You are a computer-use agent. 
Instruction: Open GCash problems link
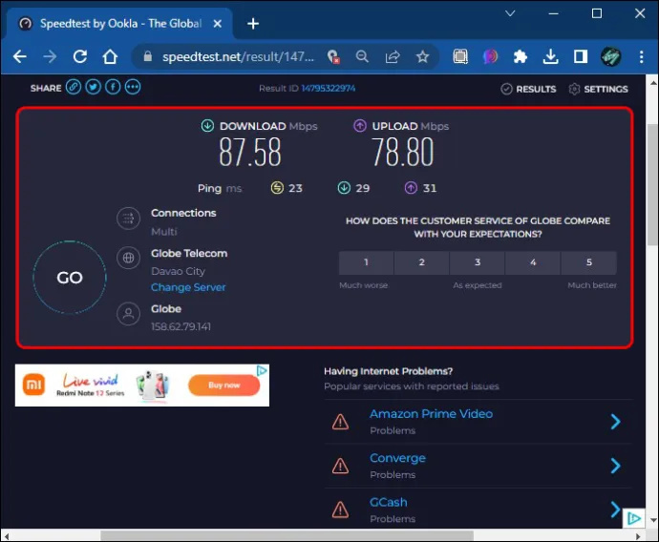point(389,502)
